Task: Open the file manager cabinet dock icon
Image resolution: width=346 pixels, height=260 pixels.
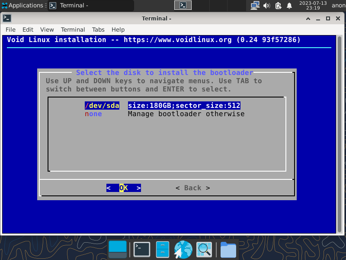Action: (163, 250)
